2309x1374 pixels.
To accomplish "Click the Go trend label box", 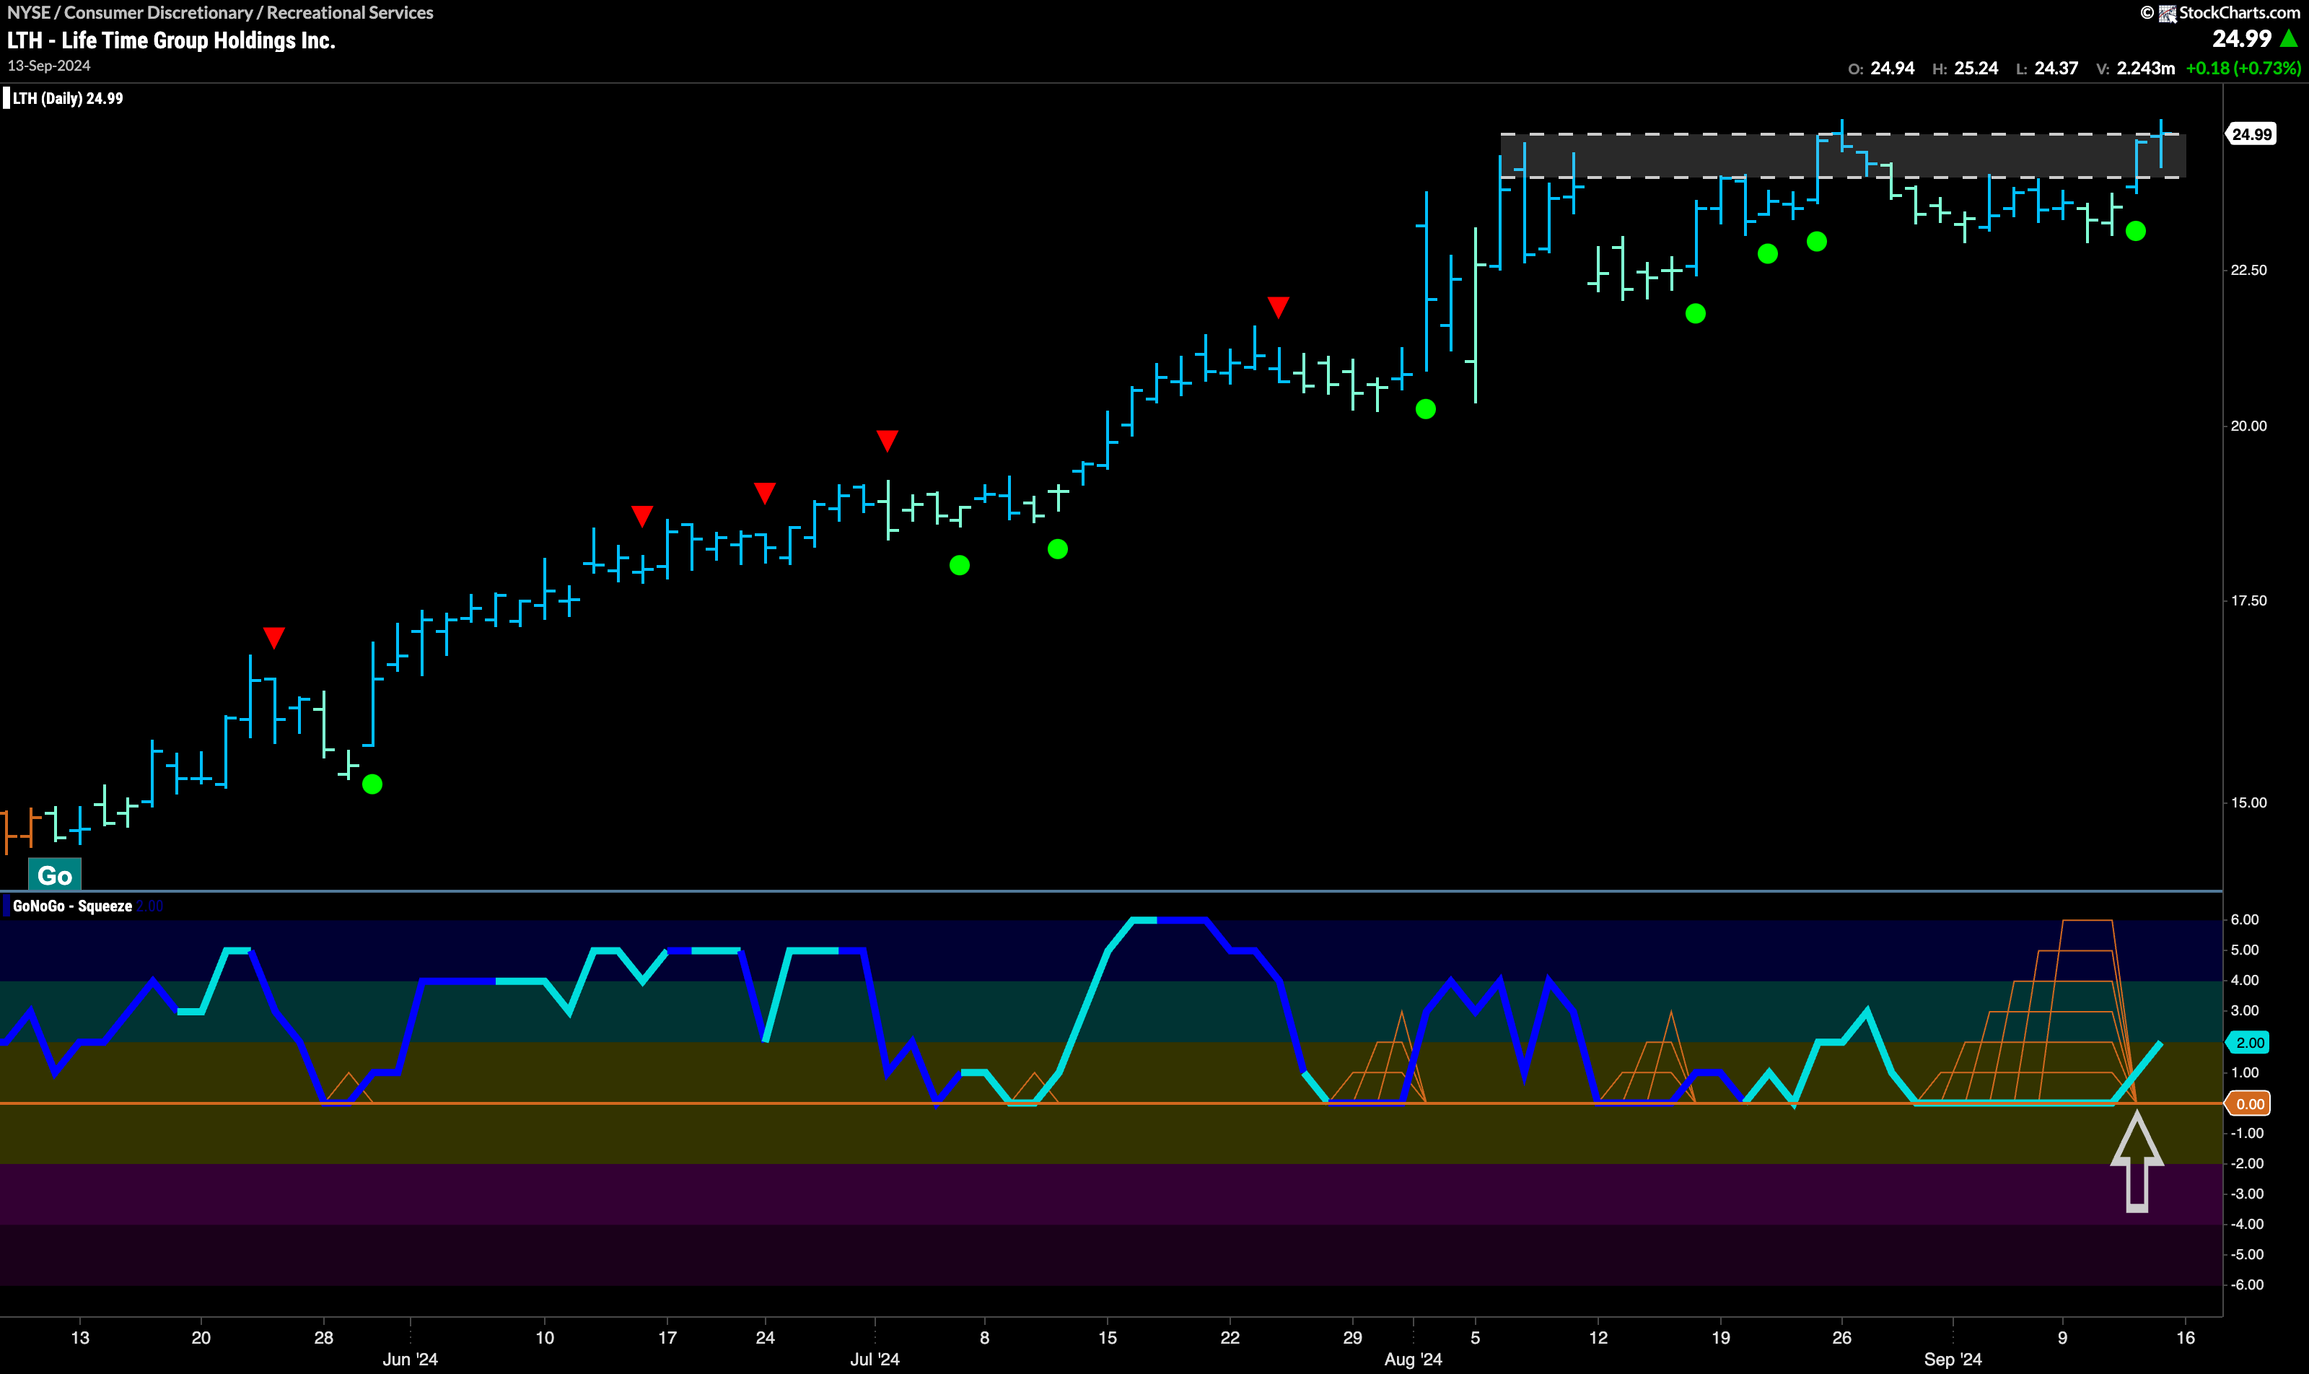I will tap(55, 875).
